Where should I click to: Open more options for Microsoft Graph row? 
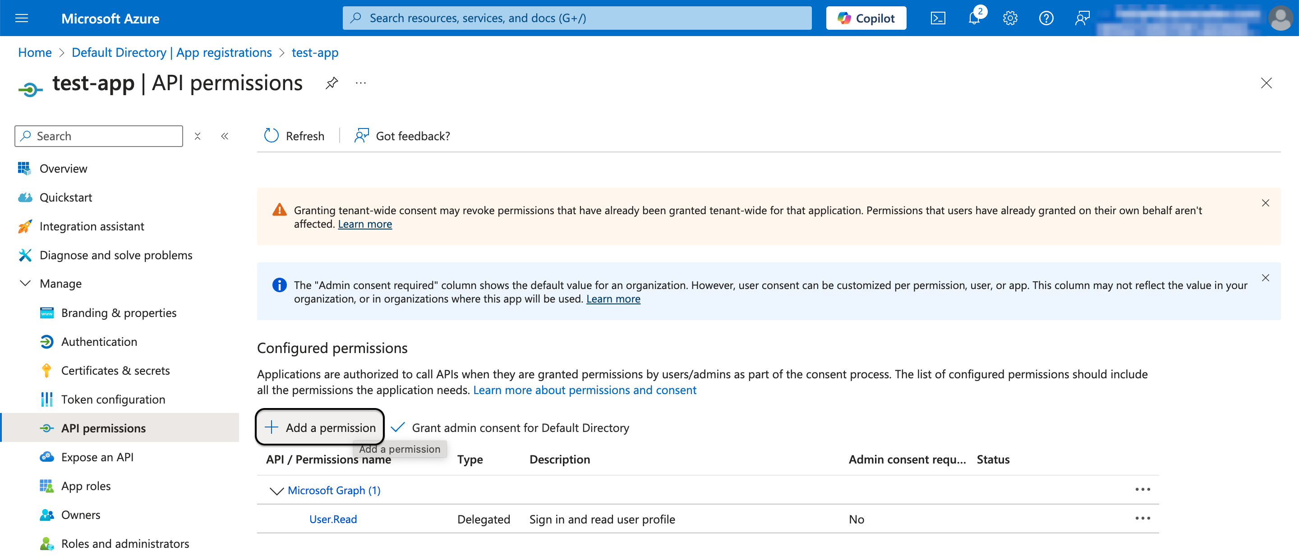click(x=1142, y=489)
